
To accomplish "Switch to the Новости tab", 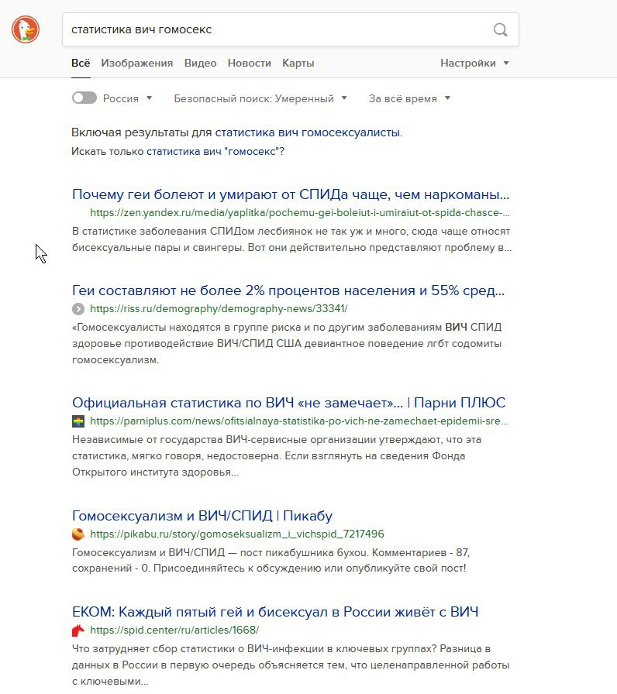I will click(250, 64).
